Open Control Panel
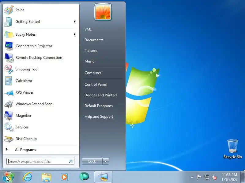245x183 pixels. (x=96, y=84)
